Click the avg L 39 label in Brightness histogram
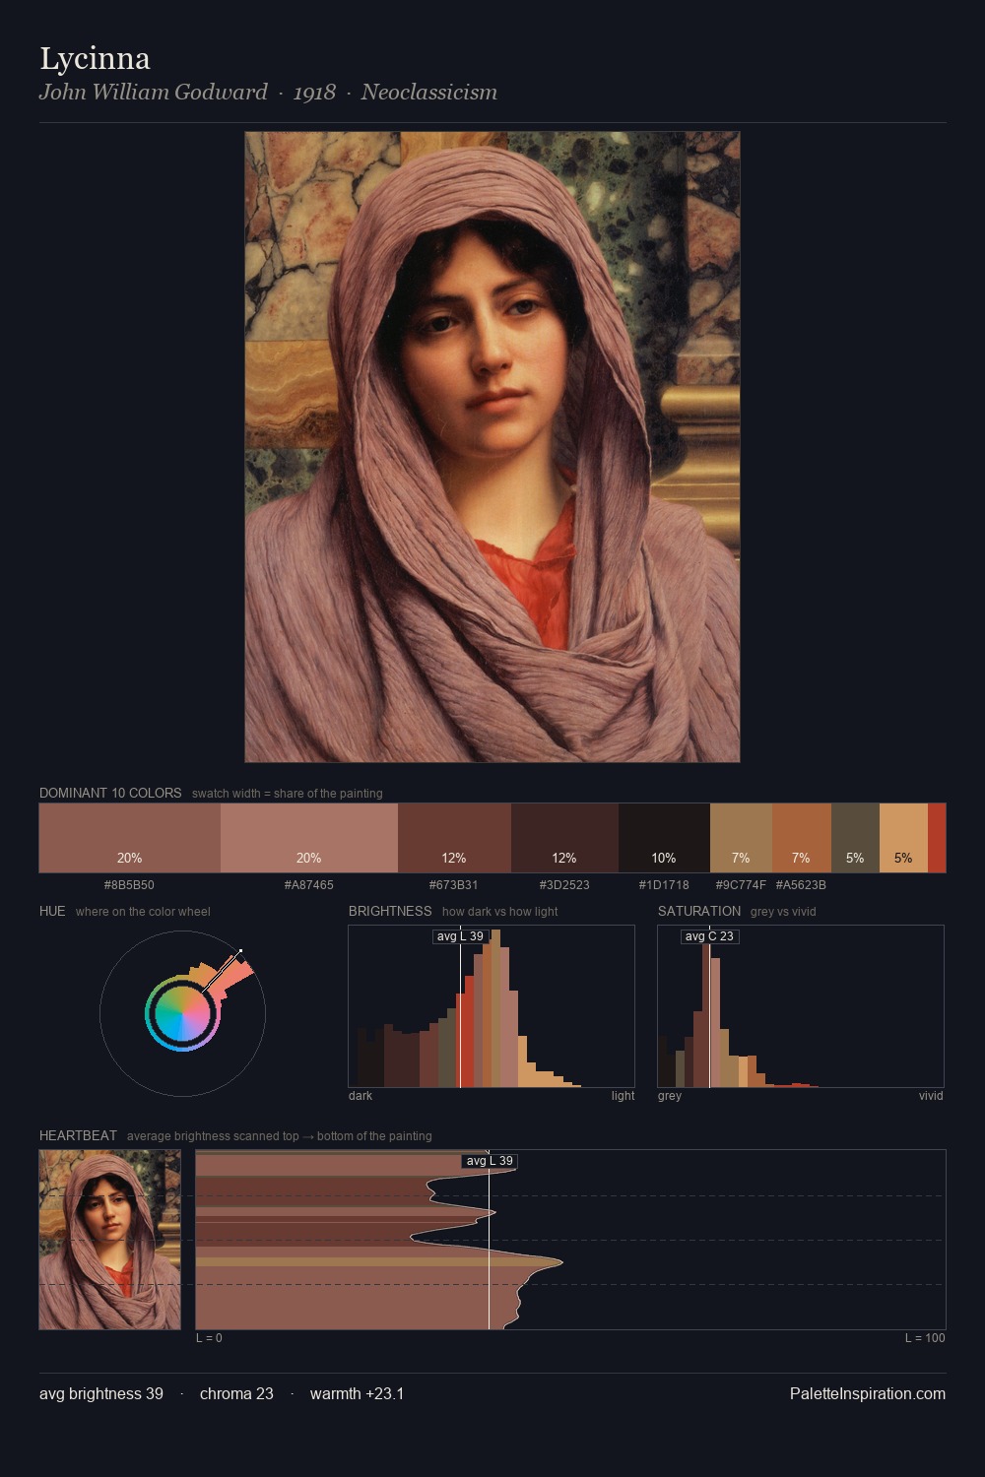The width and height of the screenshot is (985, 1477). (459, 936)
